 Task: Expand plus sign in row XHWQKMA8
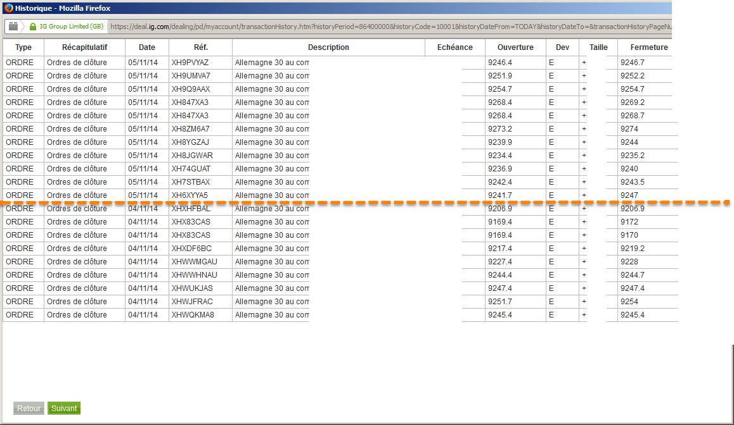coord(584,315)
